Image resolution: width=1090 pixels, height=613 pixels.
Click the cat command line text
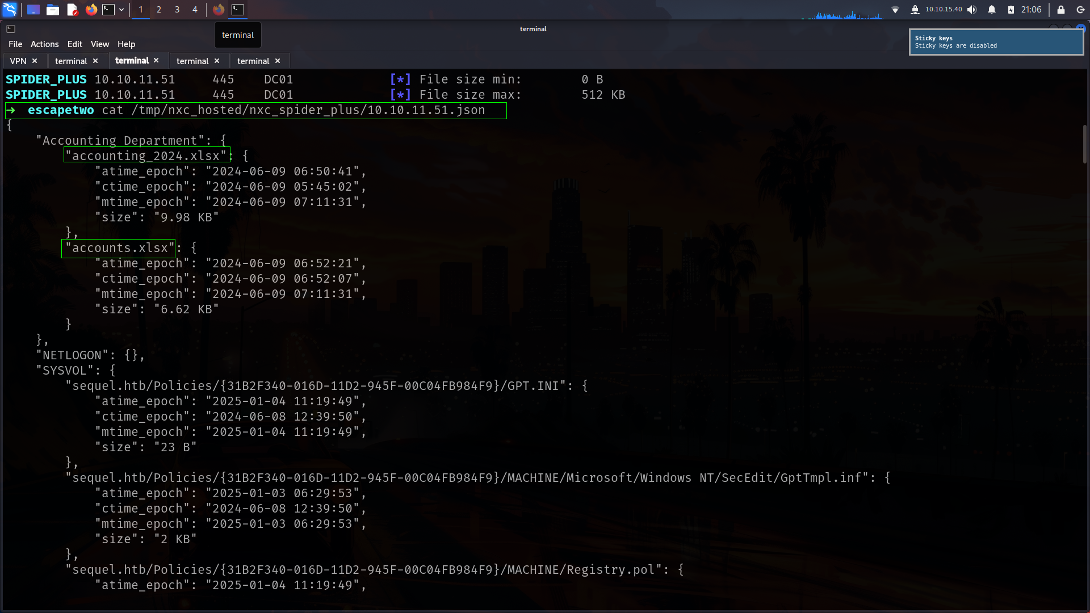[x=294, y=110]
